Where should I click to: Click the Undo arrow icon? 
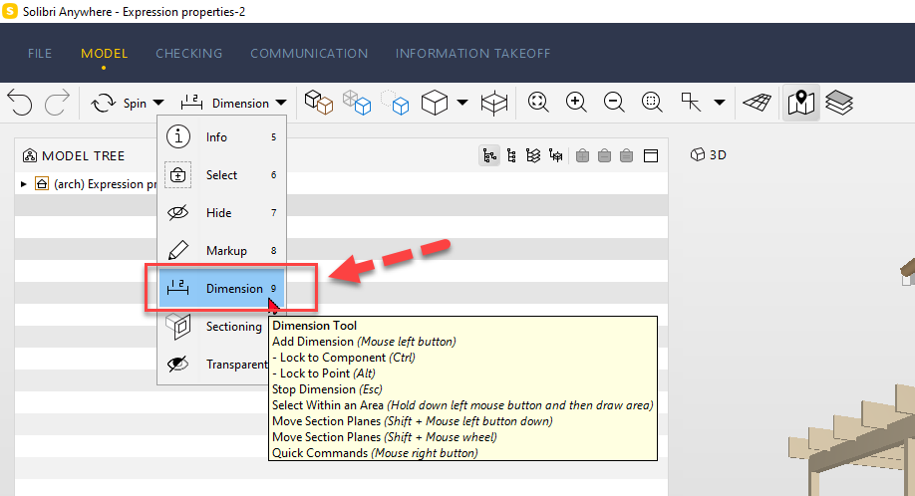pos(20,103)
